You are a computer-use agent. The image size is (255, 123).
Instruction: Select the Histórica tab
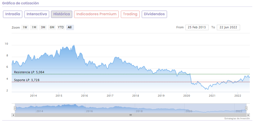[x=62, y=14]
